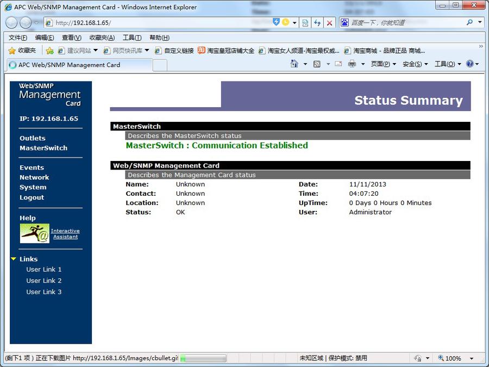Open the 查看(V) menu
Viewport: 489px width, 367px height.
pos(71,38)
